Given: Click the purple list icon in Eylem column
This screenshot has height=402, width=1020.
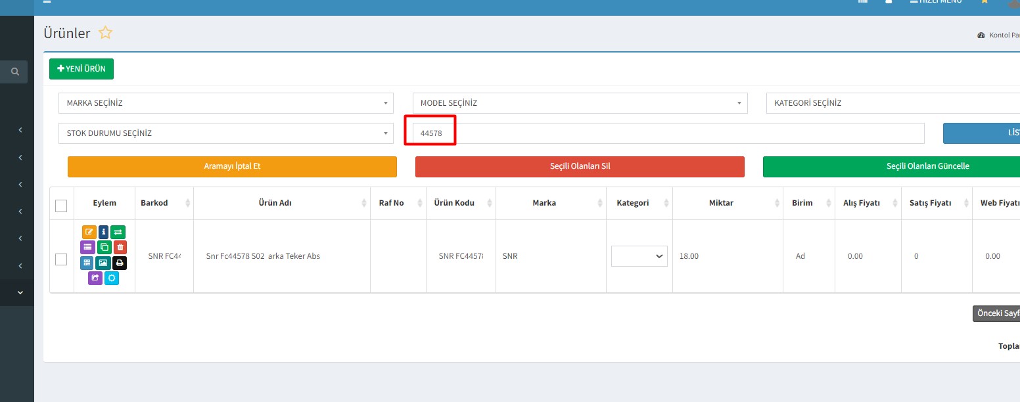Looking at the screenshot, I should (x=87, y=248).
